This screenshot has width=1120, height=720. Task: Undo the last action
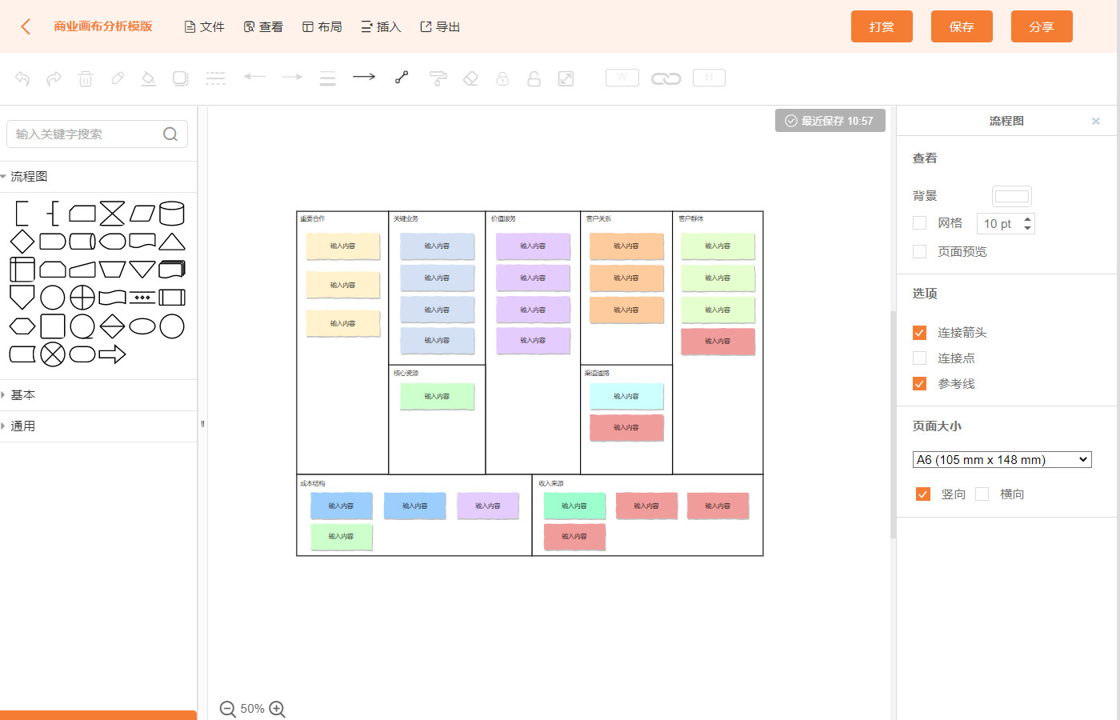(x=22, y=78)
